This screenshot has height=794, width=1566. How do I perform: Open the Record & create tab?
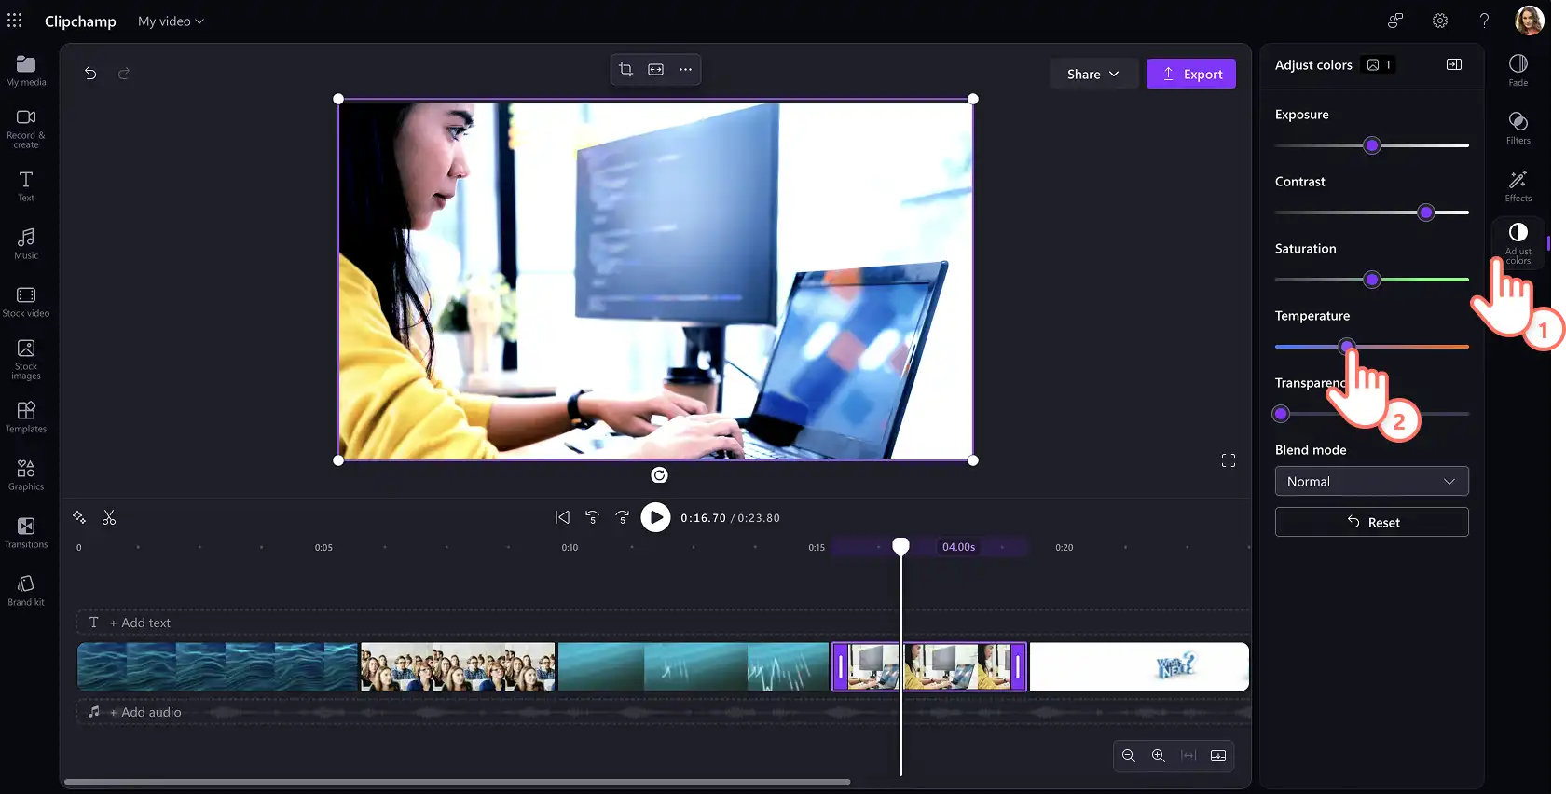coord(26,129)
